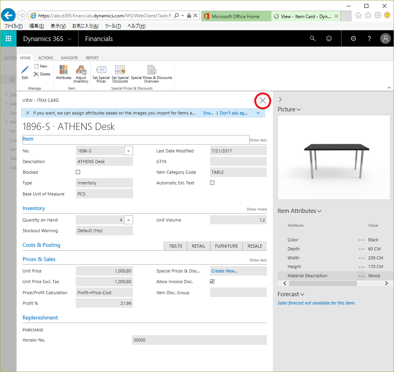
Task: Click the browser home icon
Action: [358, 15]
